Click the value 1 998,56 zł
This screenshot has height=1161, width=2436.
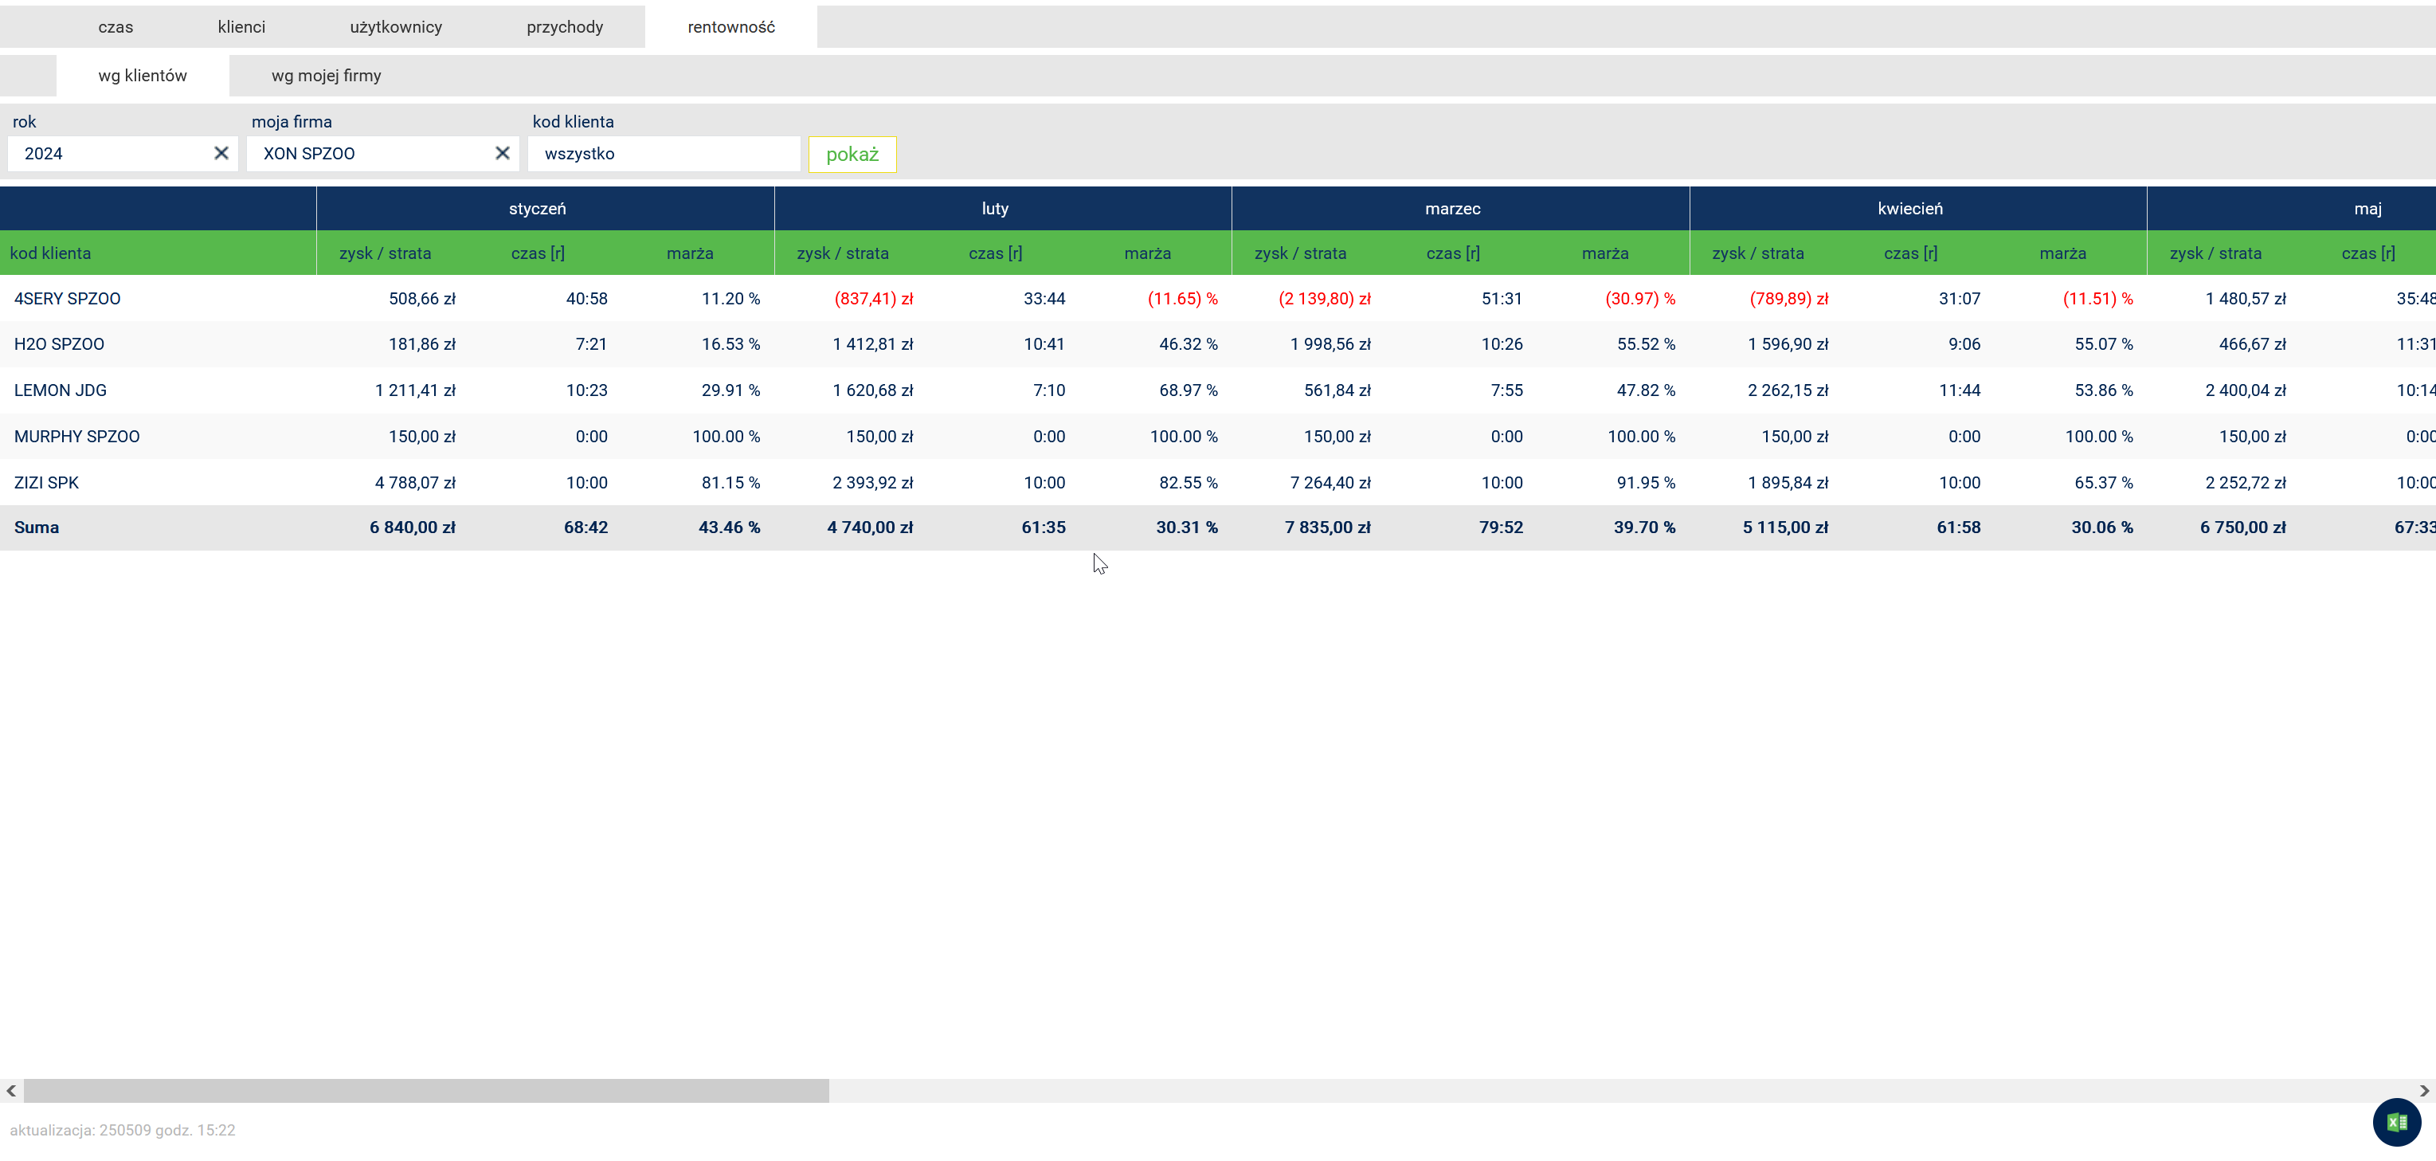coord(1330,344)
